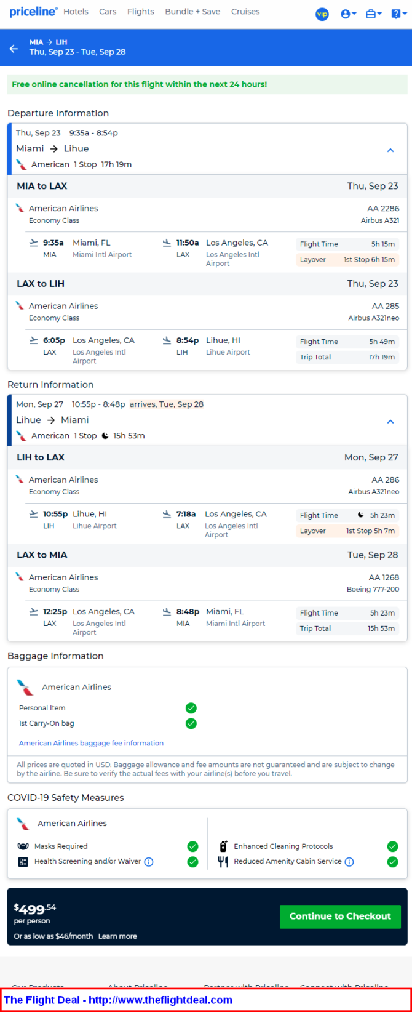
Task: Open the trips briefcase icon
Action: point(371,14)
